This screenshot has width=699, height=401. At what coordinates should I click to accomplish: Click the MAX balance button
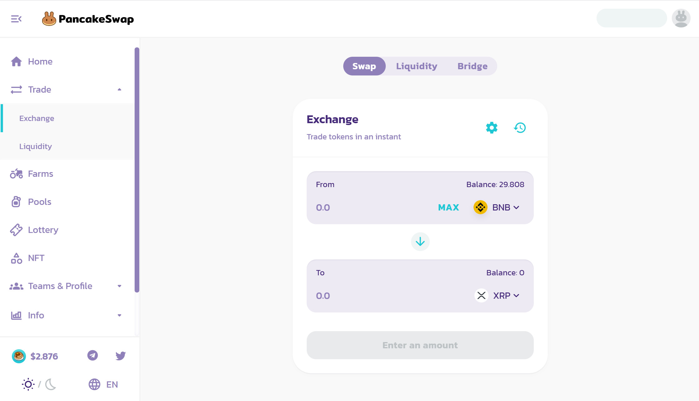pyautogui.click(x=449, y=207)
